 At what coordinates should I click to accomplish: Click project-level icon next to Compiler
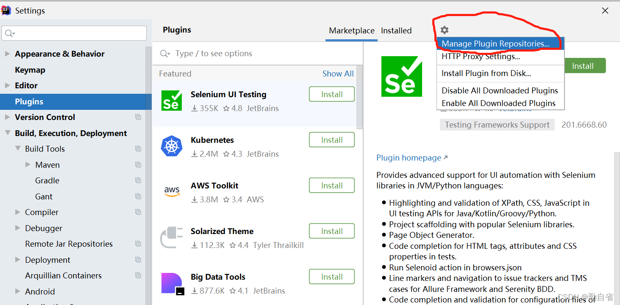(138, 212)
